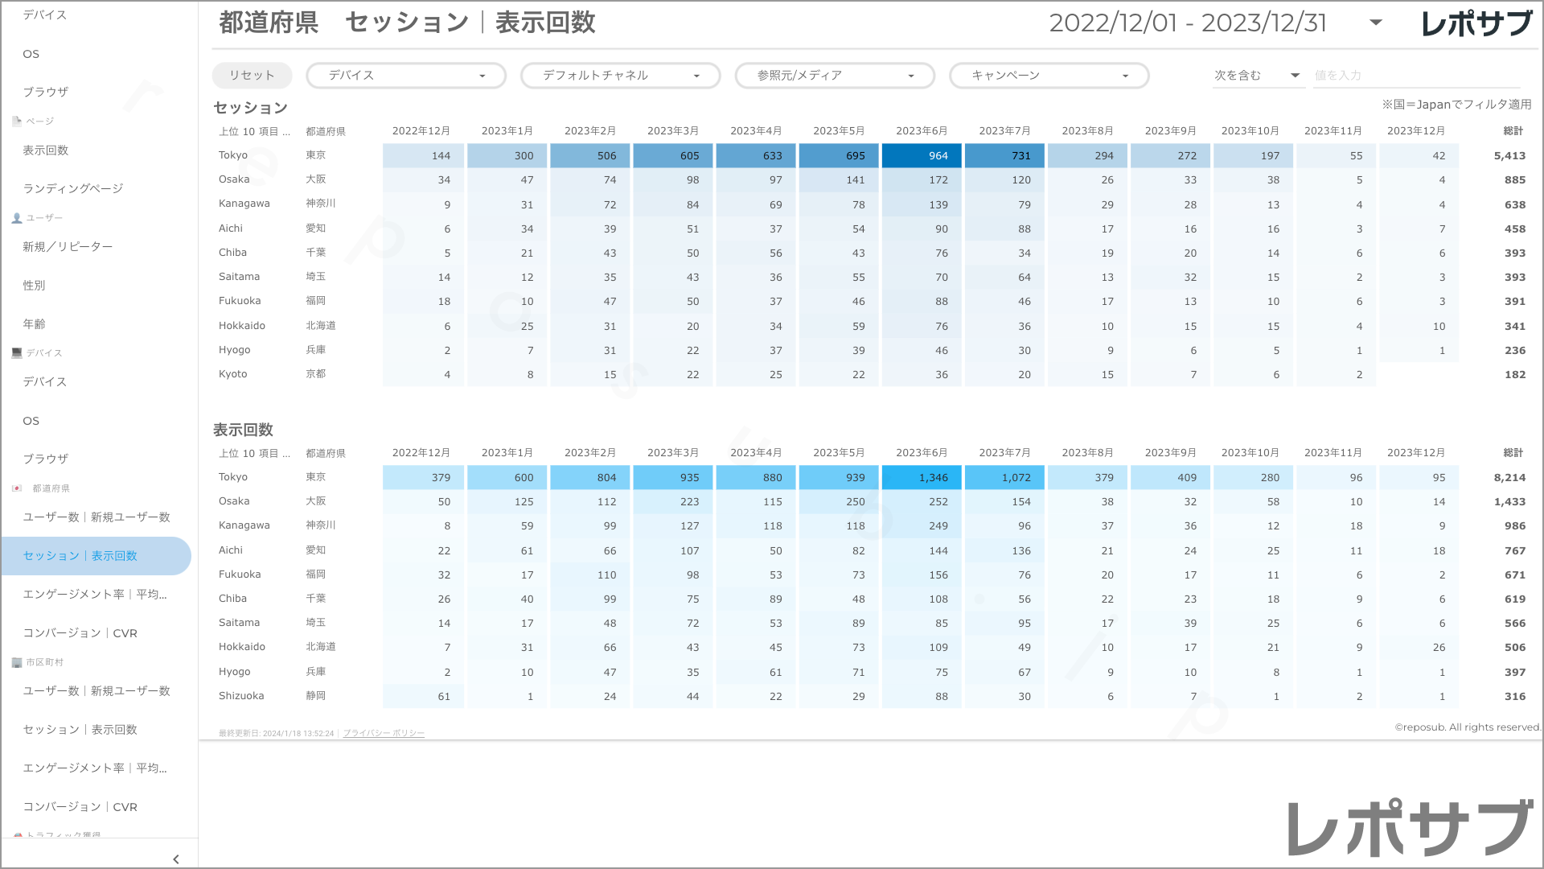1544x869 pixels.
Task: Collapse sidebar with the left chevron icon
Action: (x=176, y=859)
